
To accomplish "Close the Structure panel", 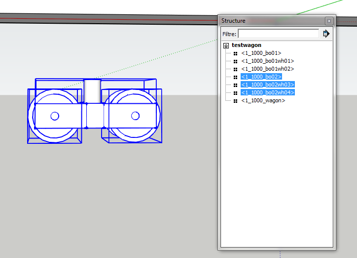I will click(x=329, y=21).
